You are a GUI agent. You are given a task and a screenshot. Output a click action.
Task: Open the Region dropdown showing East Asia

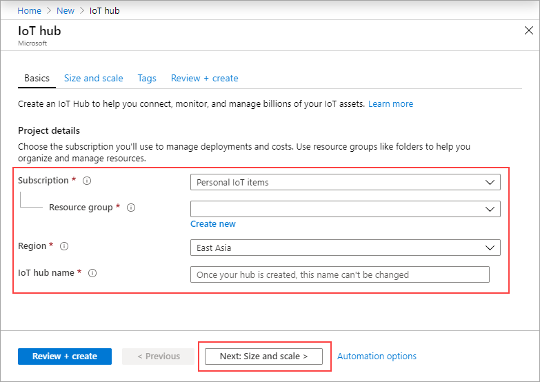tap(345, 248)
